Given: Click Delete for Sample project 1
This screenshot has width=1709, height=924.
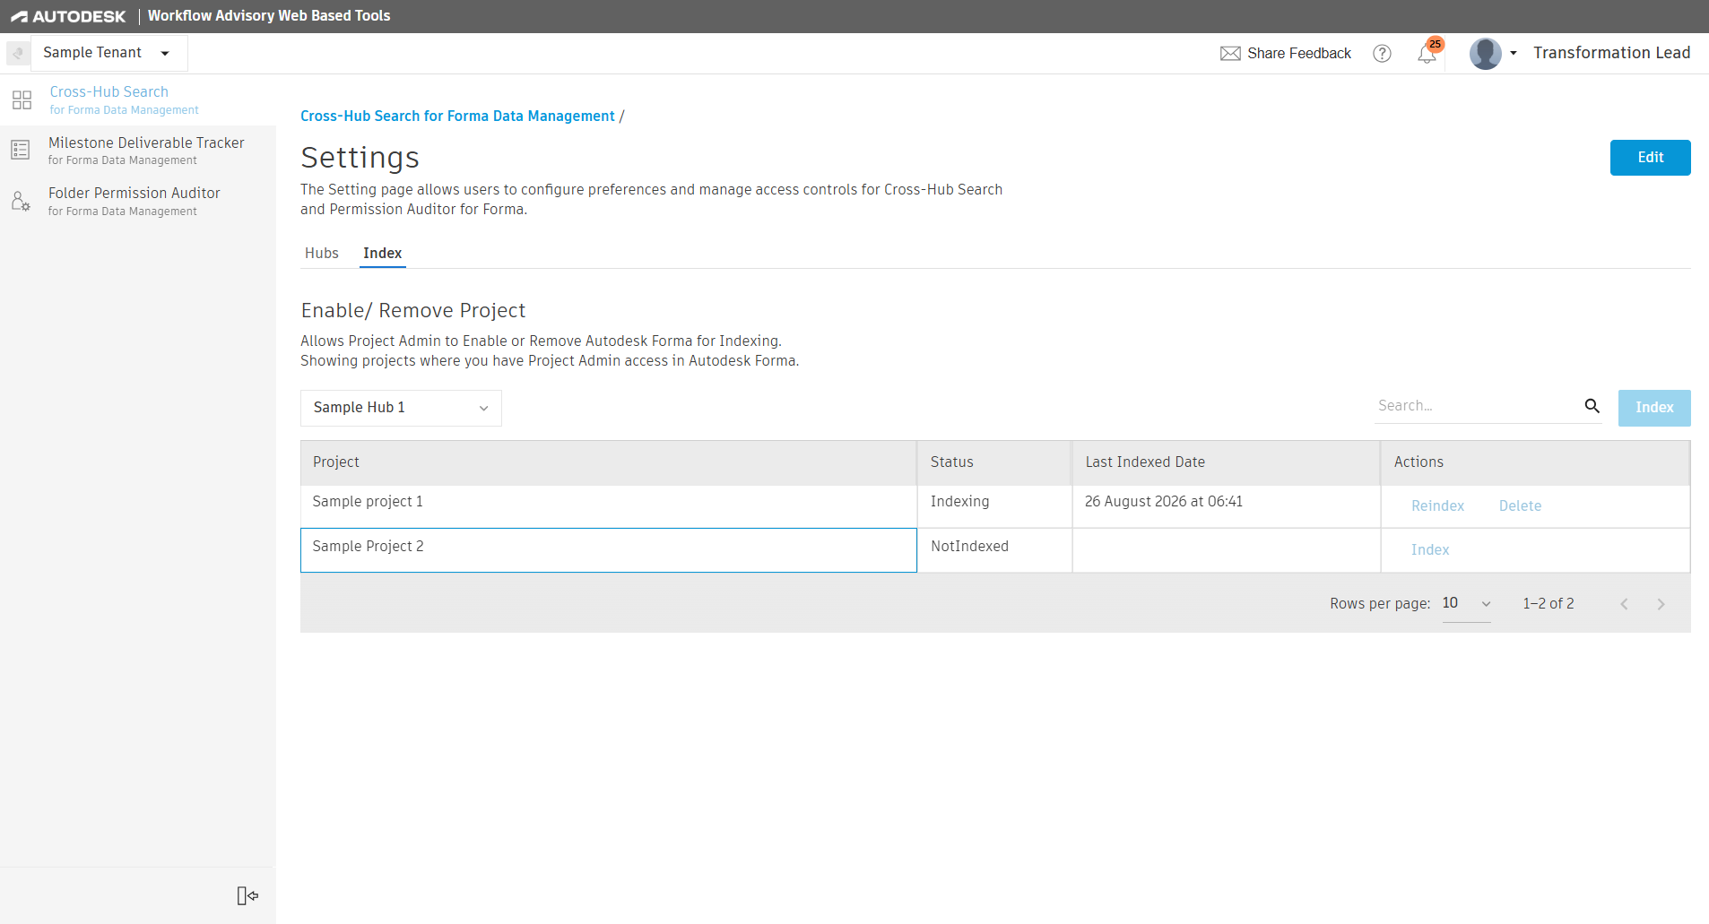Looking at the screenshot, I should tap(1520, 506).
